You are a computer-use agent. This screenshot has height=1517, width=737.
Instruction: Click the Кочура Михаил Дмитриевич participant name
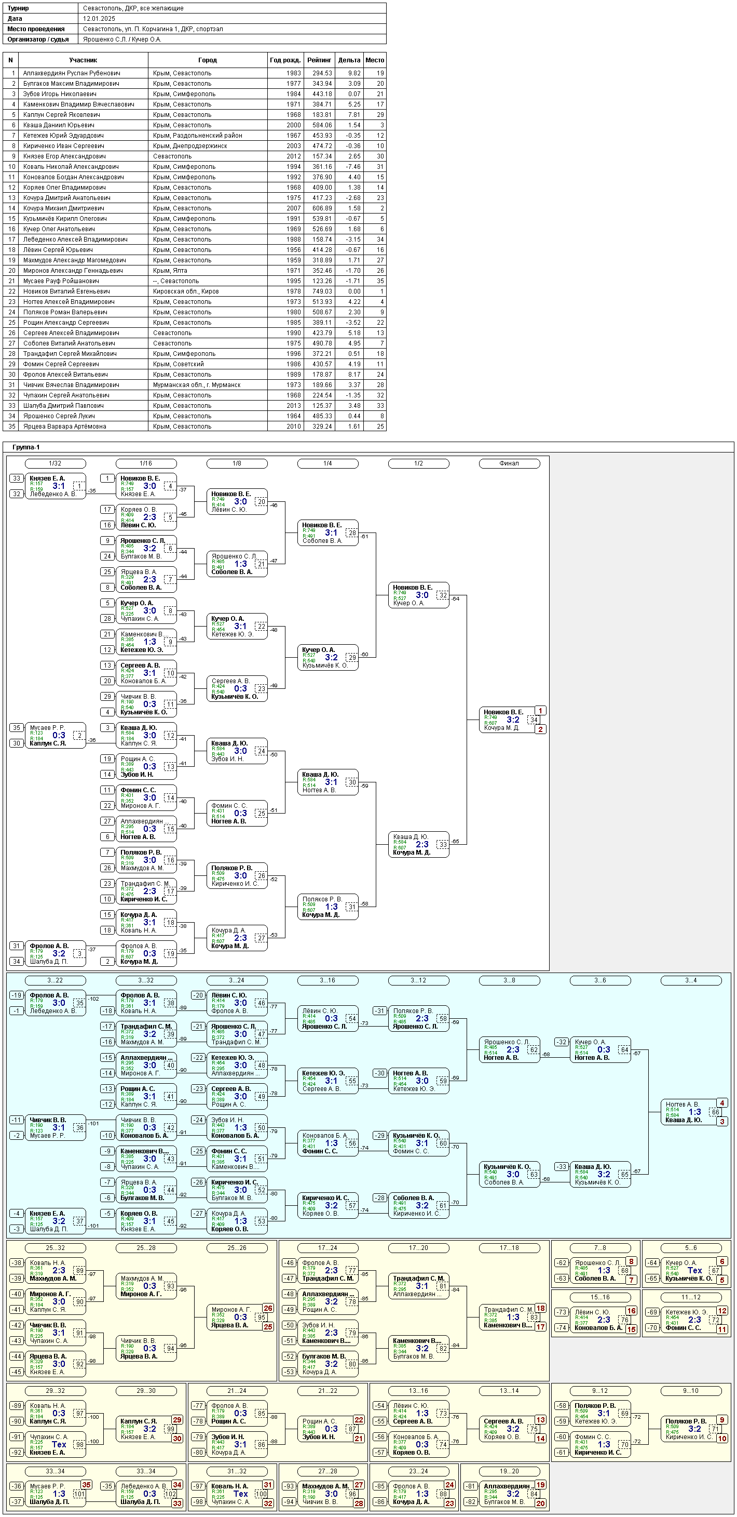tap(63, 208)
